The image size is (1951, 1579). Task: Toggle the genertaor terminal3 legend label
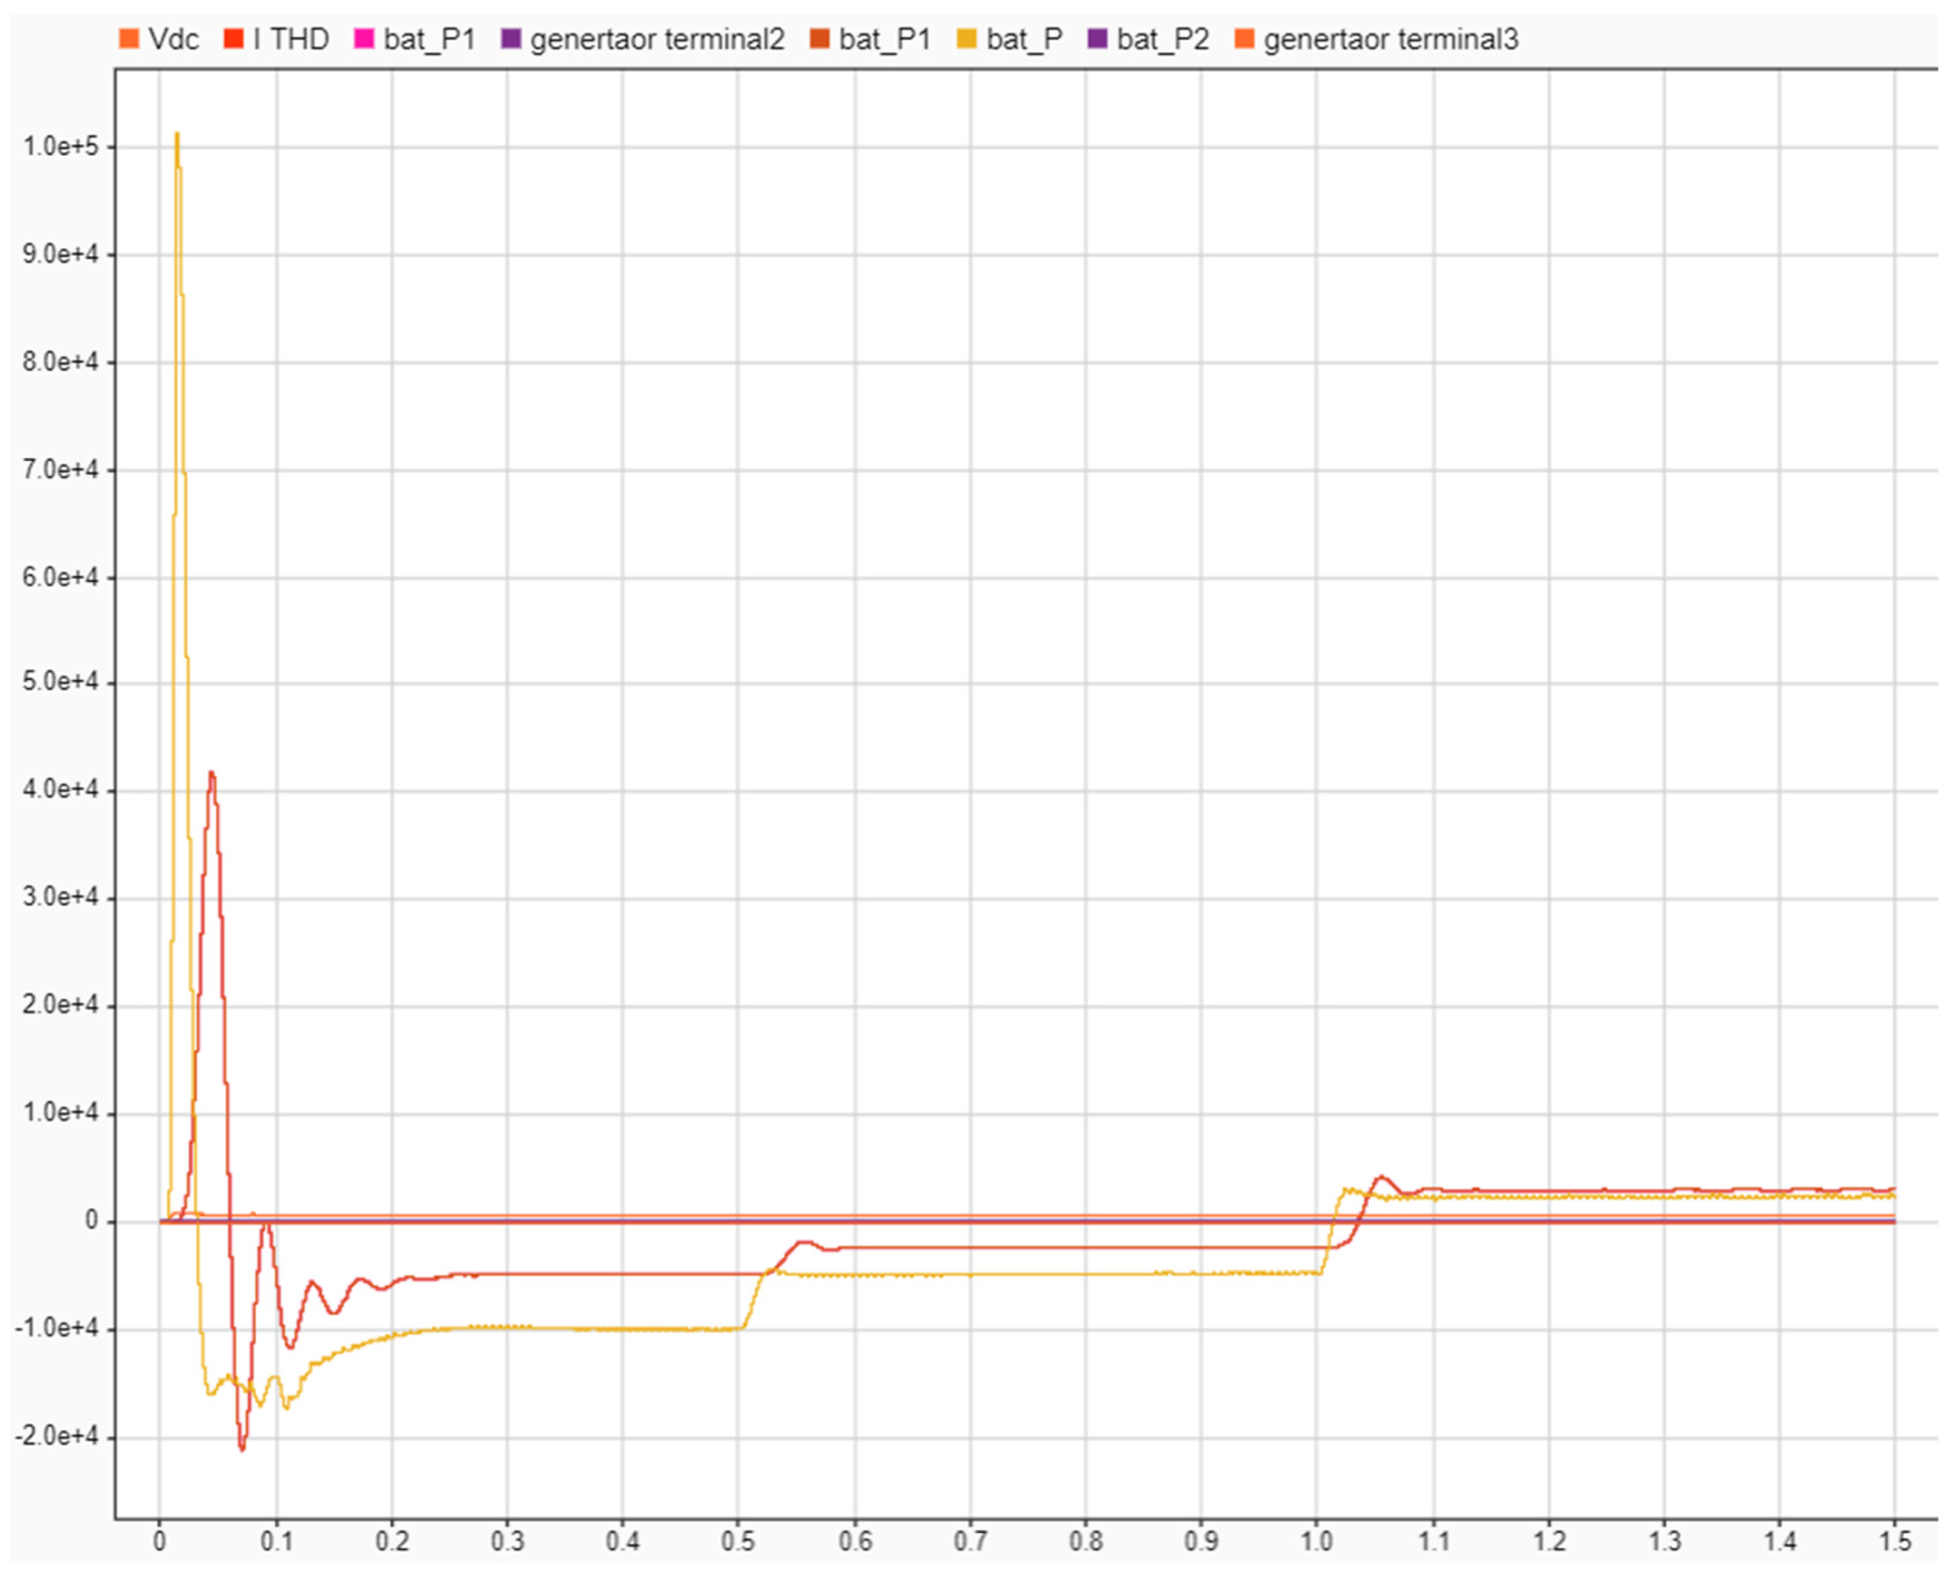click(x=1390, y=40)
